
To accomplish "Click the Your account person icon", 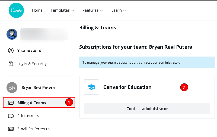I will 11,51.
